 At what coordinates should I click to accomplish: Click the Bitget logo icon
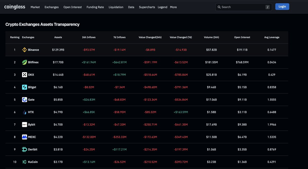pyautogui.click(x=24, y=87)
